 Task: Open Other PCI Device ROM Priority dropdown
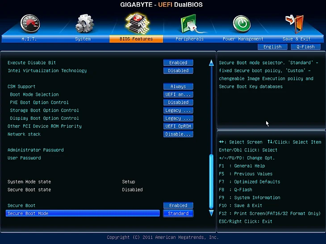coord(178,126)
